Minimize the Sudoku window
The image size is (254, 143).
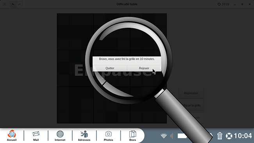235,4
